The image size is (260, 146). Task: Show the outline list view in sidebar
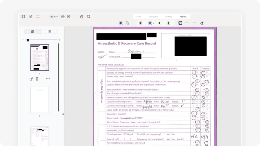coord(49,31)
